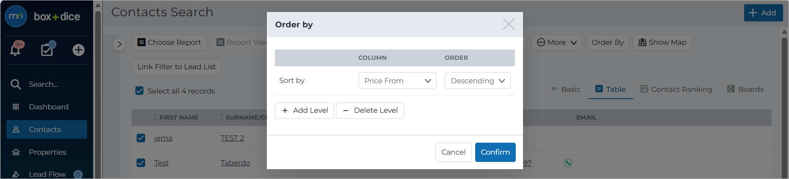Open the Price From column dropdown
789x179 pixels.
[x=397, y=81]
